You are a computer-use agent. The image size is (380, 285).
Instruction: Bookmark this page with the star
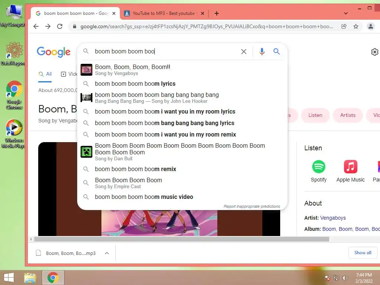pos(356,26)
